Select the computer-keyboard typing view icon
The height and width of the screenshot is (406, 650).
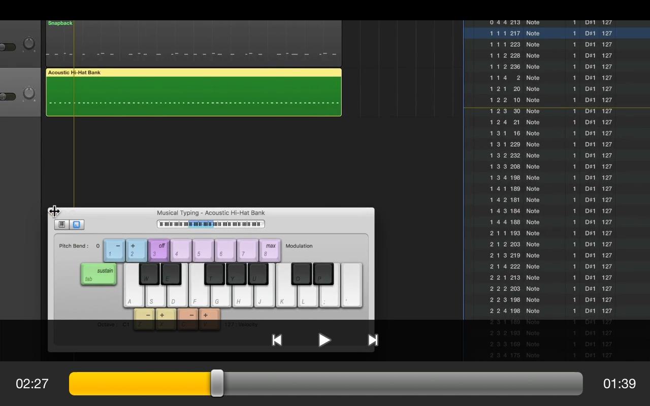pyautogui.click(x=77, y=224)
